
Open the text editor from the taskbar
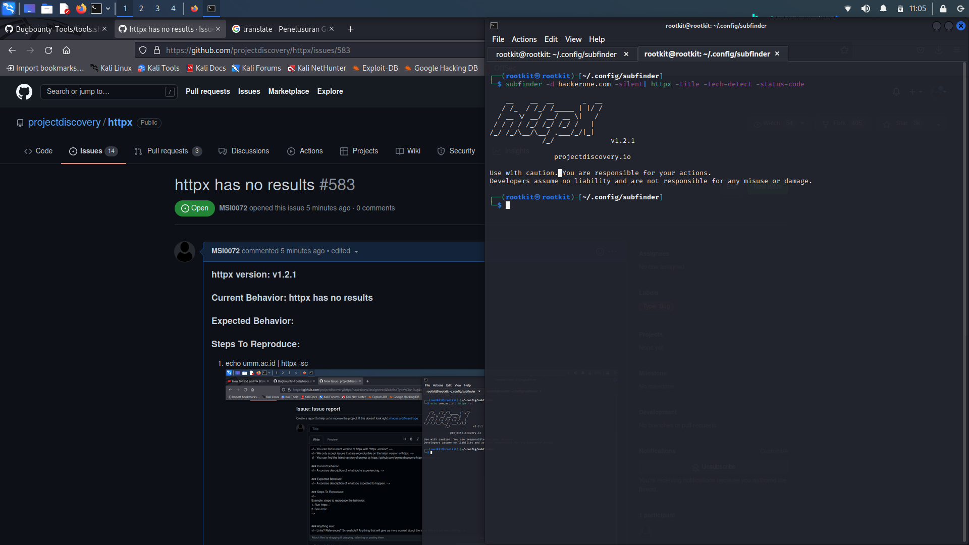[x=64, y=9]
